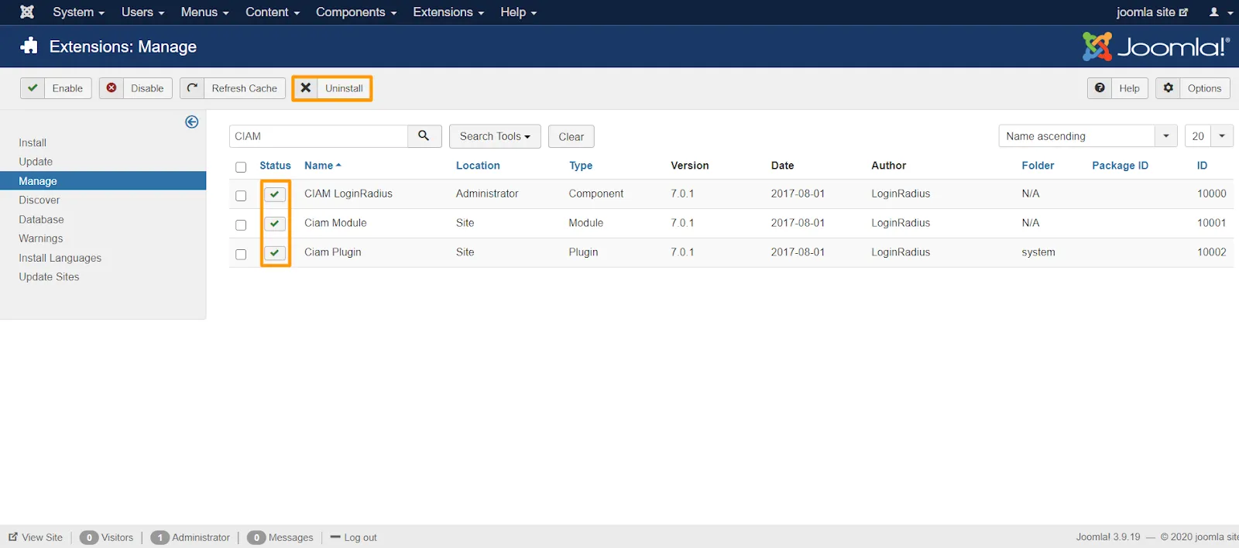Click the Messages counter in footer
This screenshot has width=1239, height=548.
[280, 537]
